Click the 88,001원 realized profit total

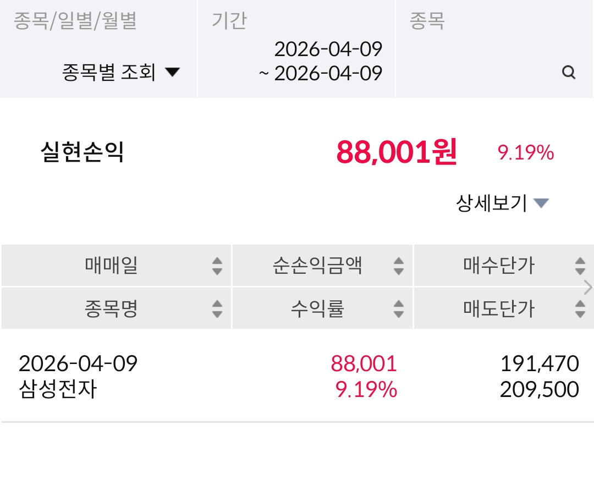pyautogui.click(x=397, y=152)
